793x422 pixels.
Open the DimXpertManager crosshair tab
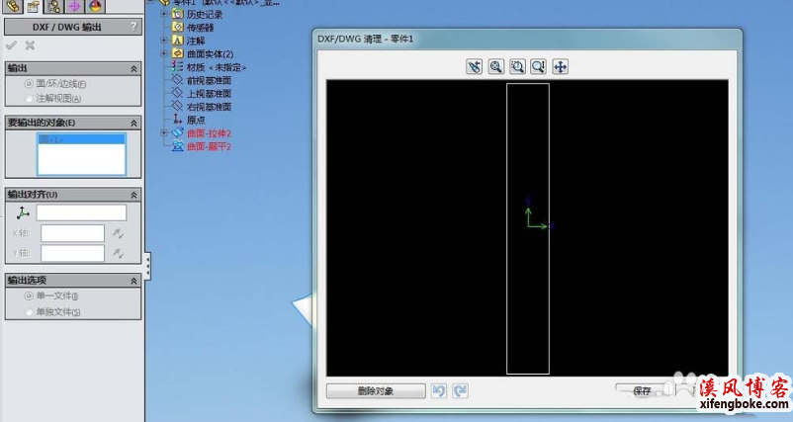click(74, 7)
